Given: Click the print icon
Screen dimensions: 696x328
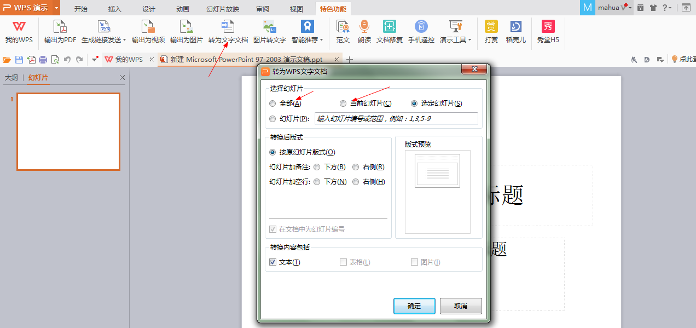Looking at the screenshot, I should (x=43, y=59).
